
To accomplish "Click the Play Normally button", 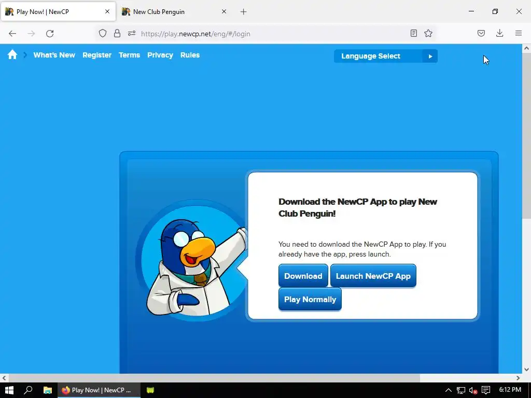I will point(310,299).
